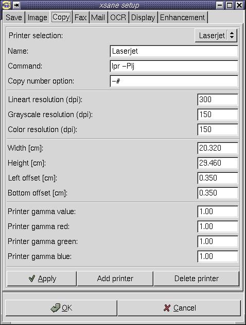Click the Lineart resolution field
Image resolution: width=246 pixels, height=325 pixels.
point(218,100)
